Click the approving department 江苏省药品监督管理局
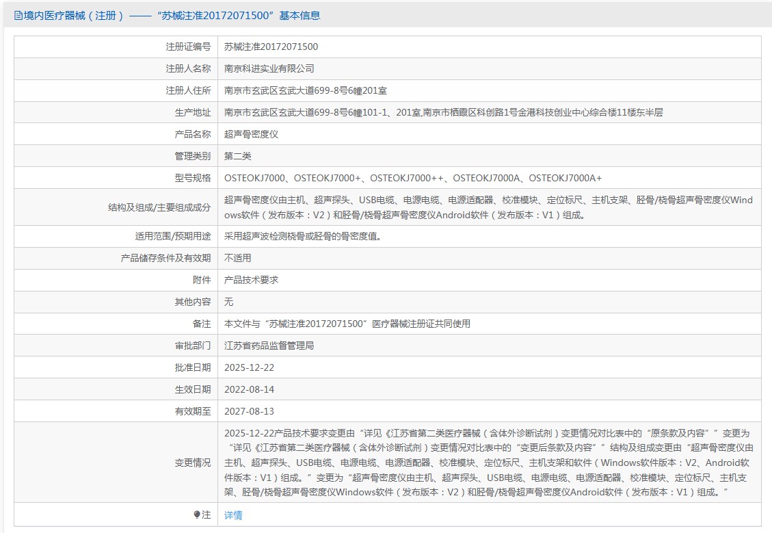 (x=269, y=346)
